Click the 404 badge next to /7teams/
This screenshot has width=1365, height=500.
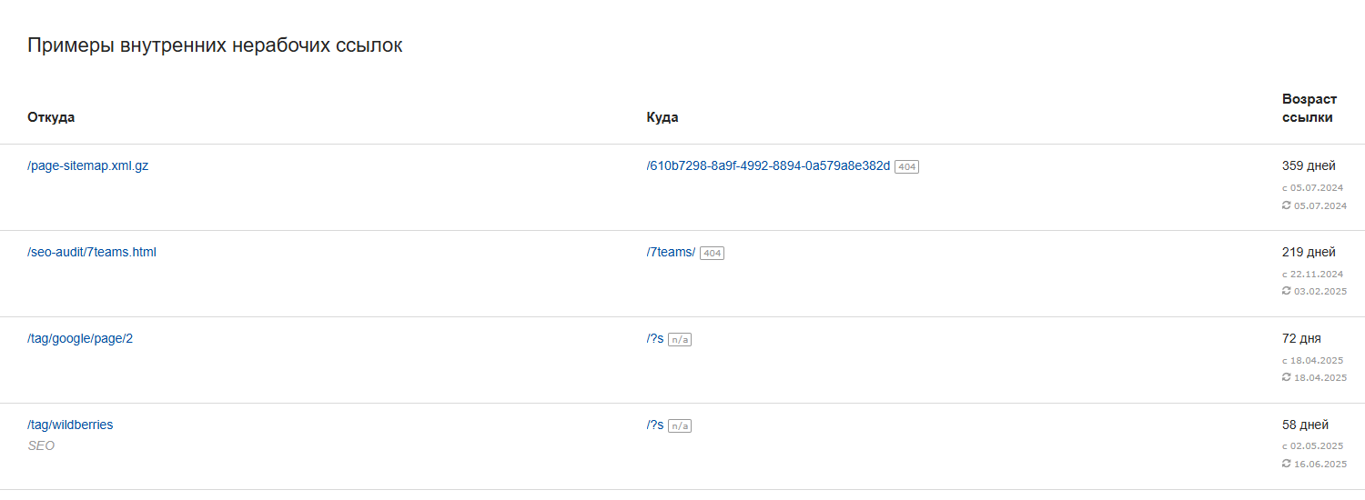[712, 253]
